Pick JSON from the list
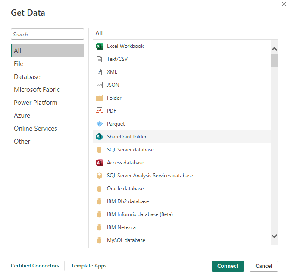Screen dimensions: 288x280 (113, 85)
